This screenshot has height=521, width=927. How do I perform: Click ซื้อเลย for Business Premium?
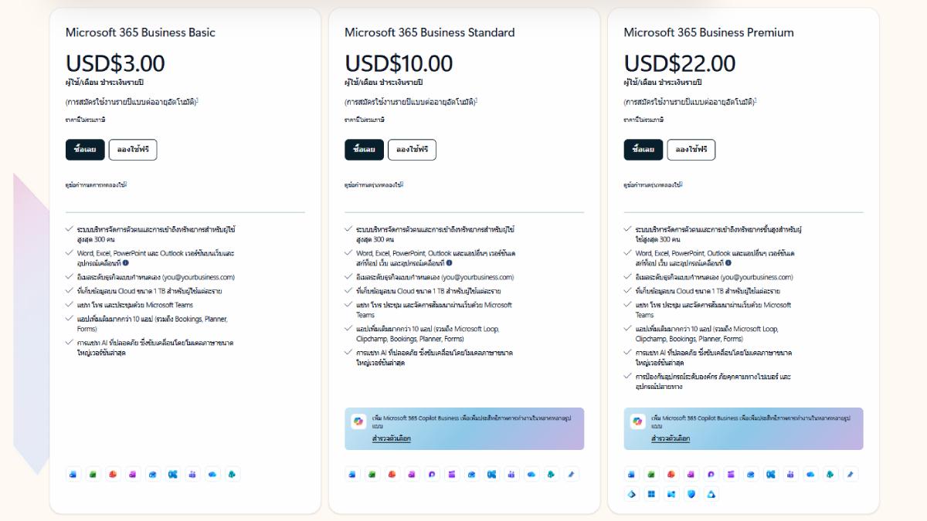(x=643, y=150)
